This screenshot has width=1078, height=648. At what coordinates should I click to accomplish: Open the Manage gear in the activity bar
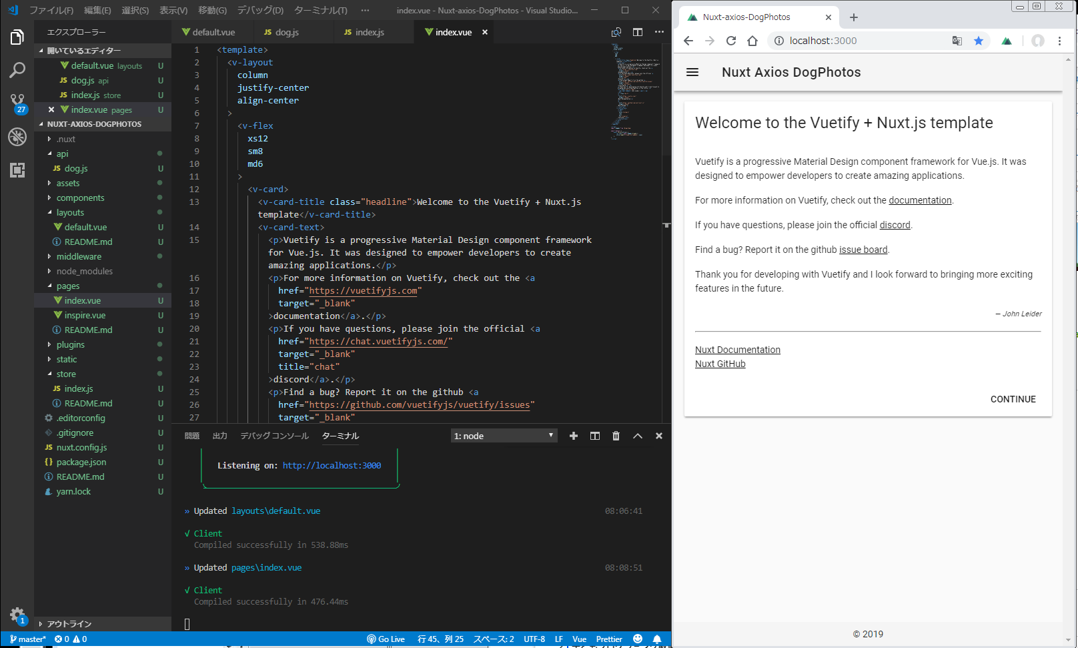click(x=17, y=615)
